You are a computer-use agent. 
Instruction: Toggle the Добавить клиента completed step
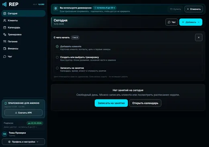click(57, 47)
